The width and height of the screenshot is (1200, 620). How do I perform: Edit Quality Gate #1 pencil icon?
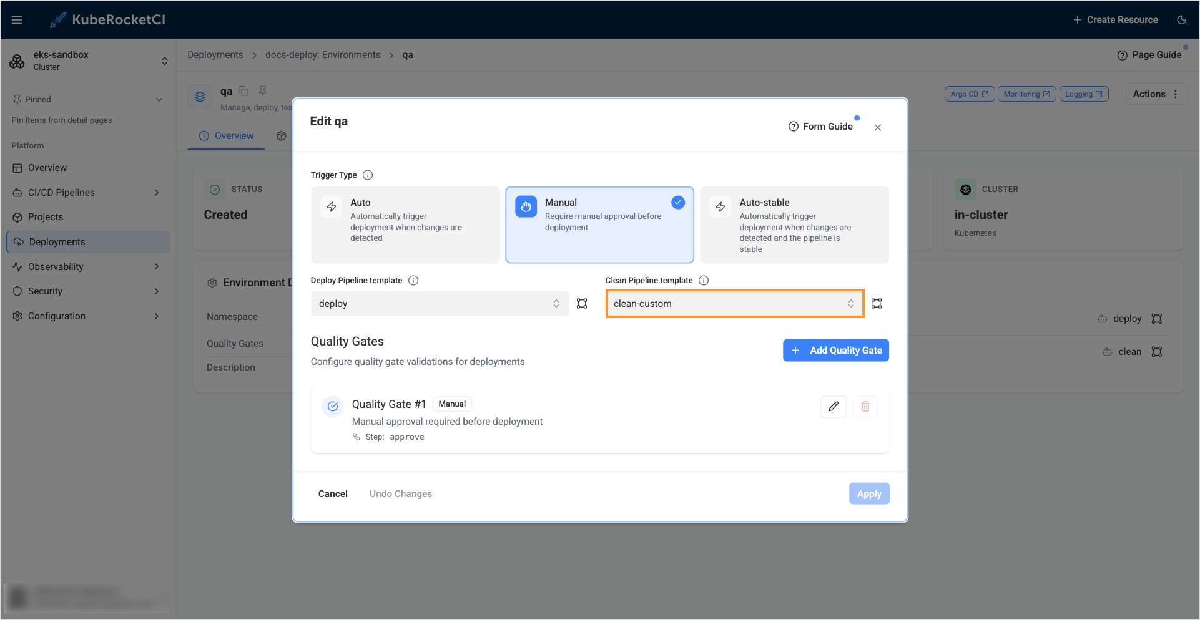coord(834,407)
